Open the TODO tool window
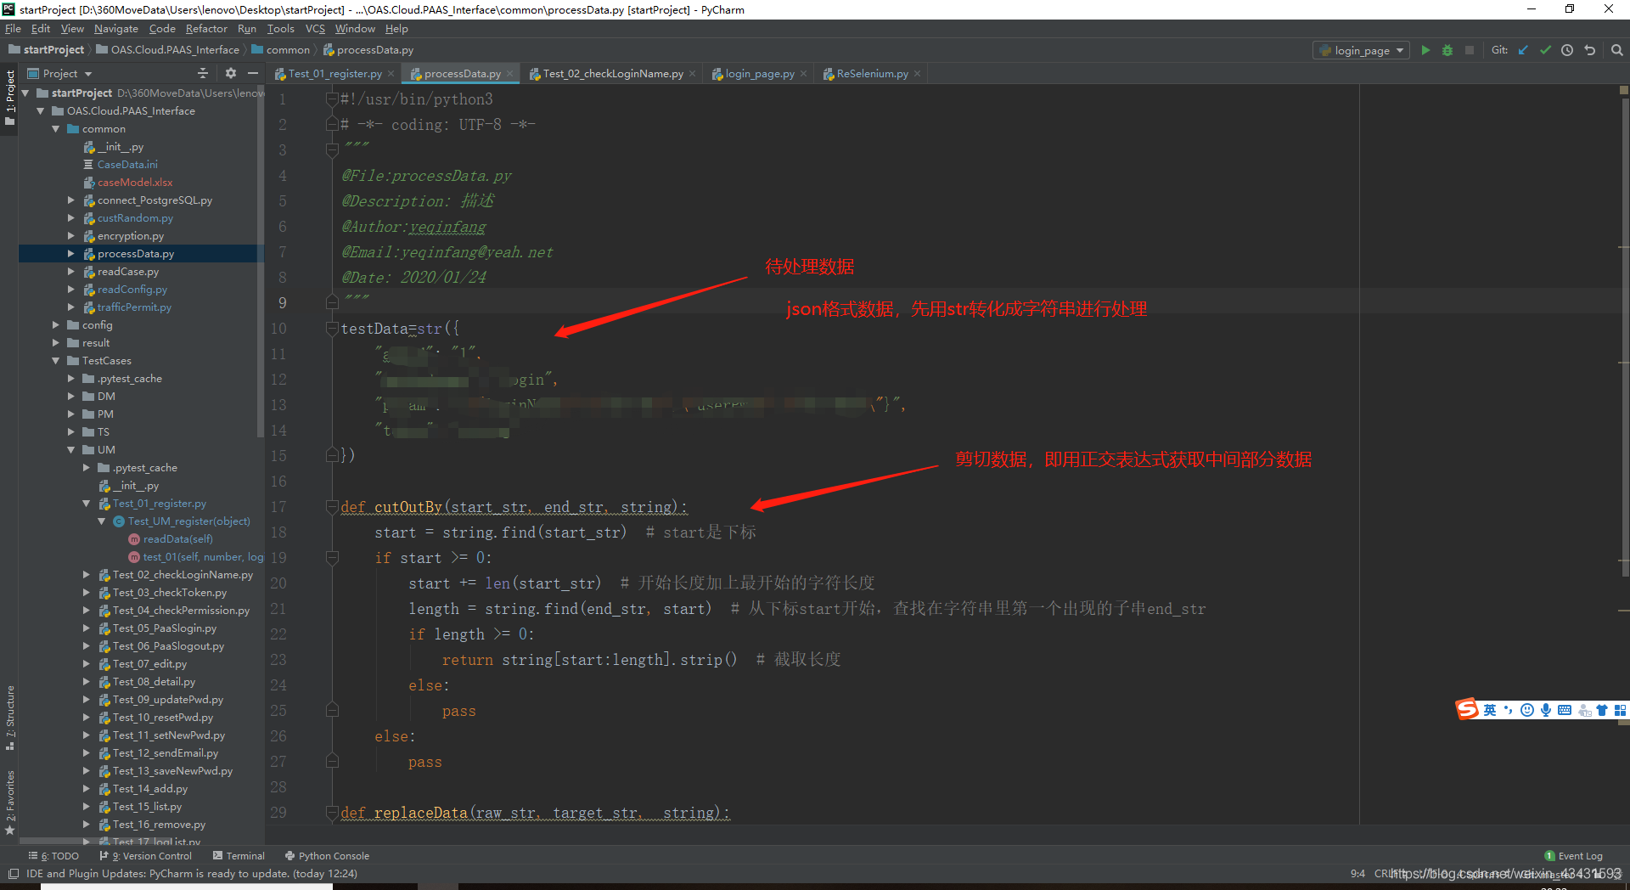The image size is (1630, 890). (53, 856)
